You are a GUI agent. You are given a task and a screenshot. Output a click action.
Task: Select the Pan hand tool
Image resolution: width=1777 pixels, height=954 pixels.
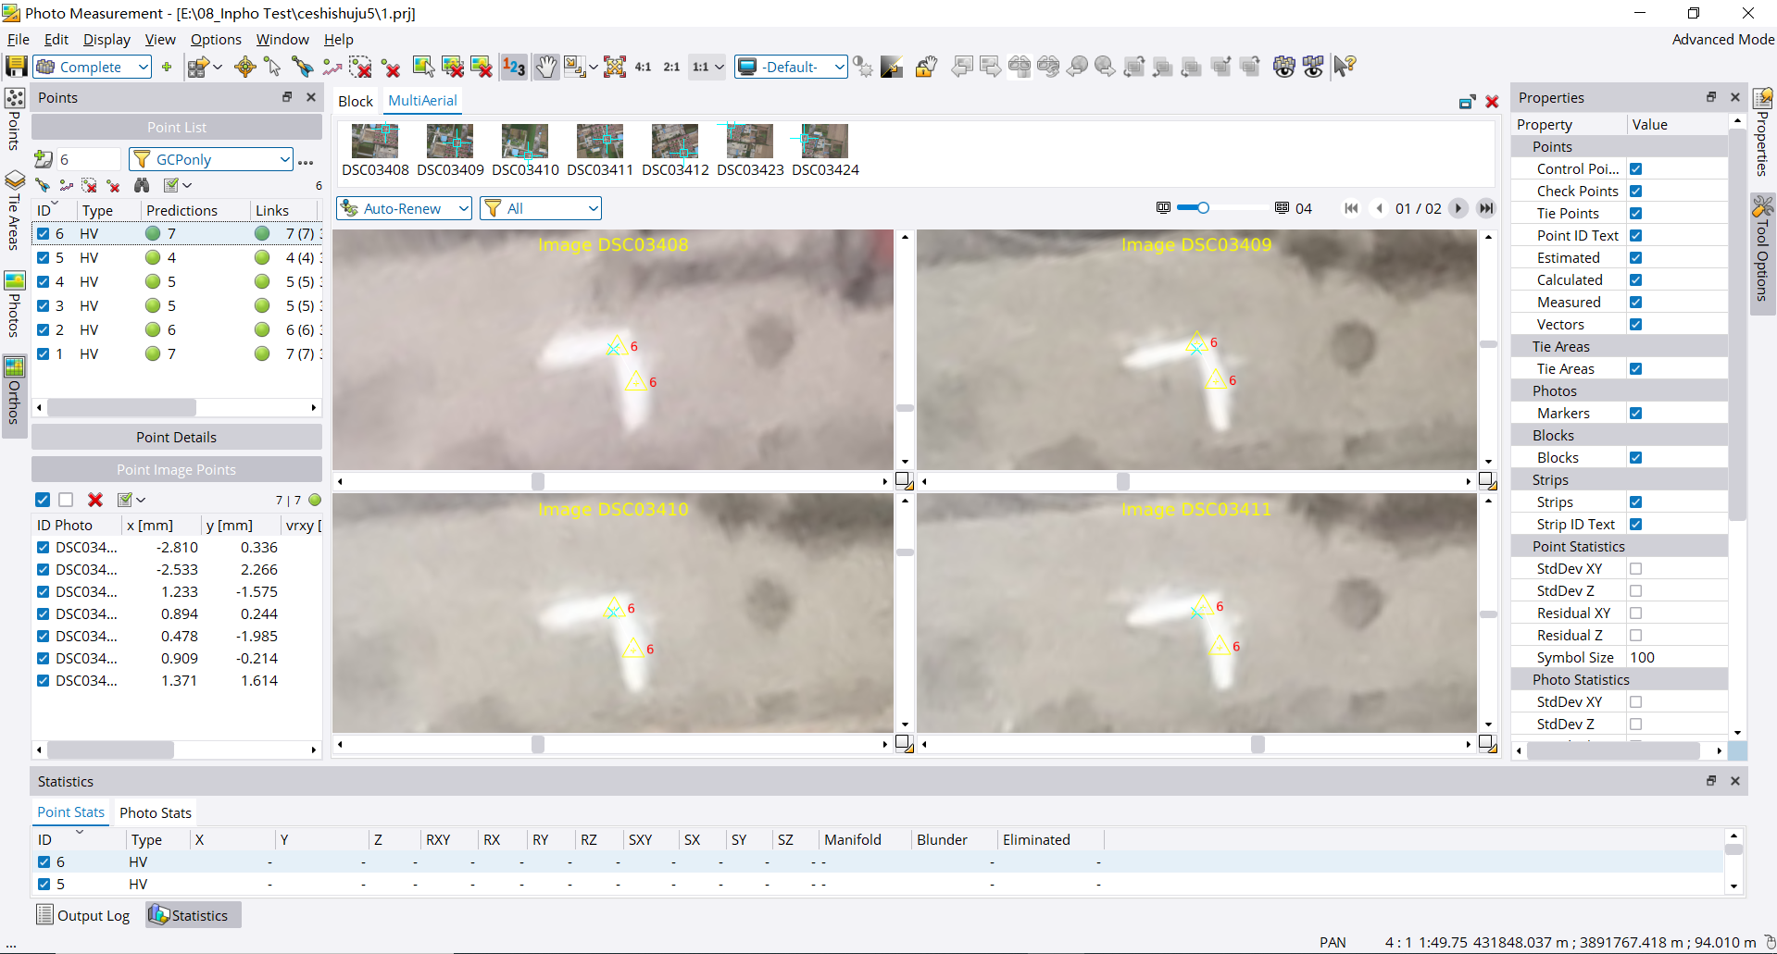(x=546, y=67)
